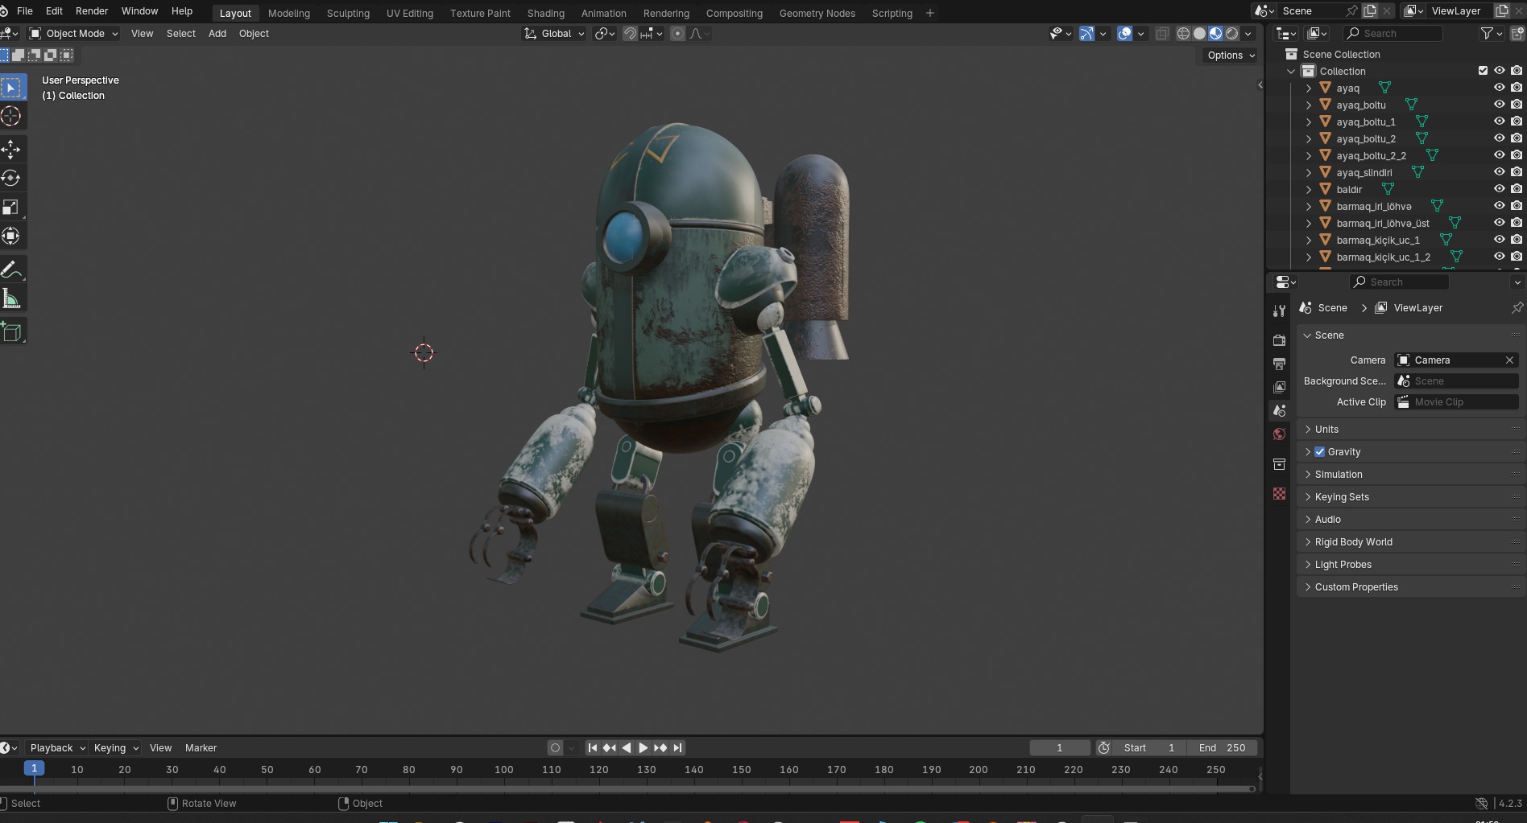The height and width of the screenshot is (823, 1527).
Task: Activate the Rotate tool
Action: pyautogui.click(x=11, y=178)
